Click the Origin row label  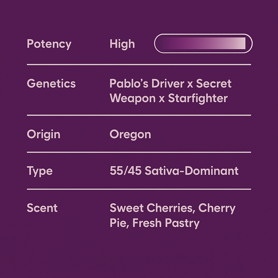pyautogui.click(x=43, y=135)
